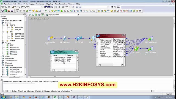Toggle the Output window button

coord(49,7)
